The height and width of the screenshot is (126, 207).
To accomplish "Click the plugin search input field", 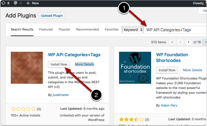I will pos(176,30).
